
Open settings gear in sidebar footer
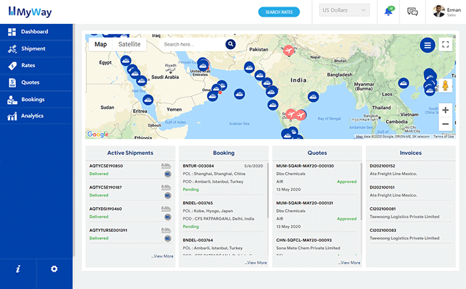54,269
